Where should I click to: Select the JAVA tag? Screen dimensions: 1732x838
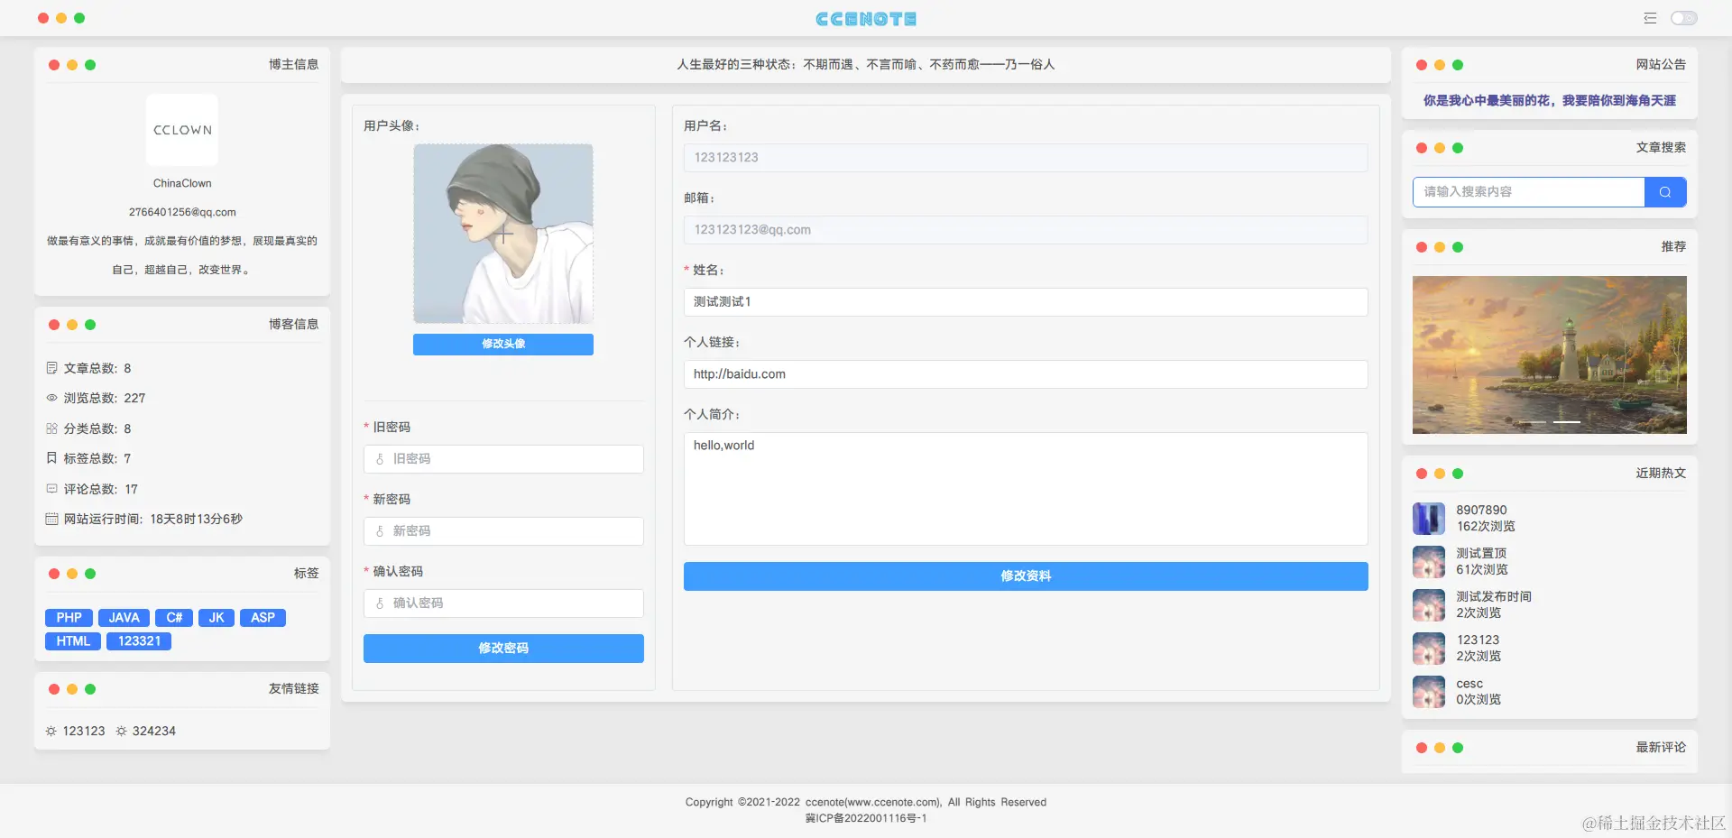124,618
